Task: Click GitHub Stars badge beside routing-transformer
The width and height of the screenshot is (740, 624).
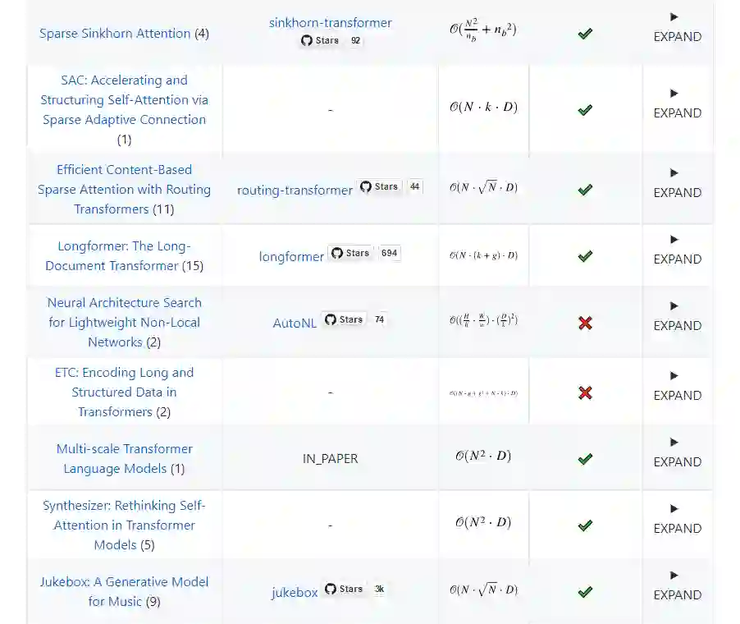Action: click(391, 187)
